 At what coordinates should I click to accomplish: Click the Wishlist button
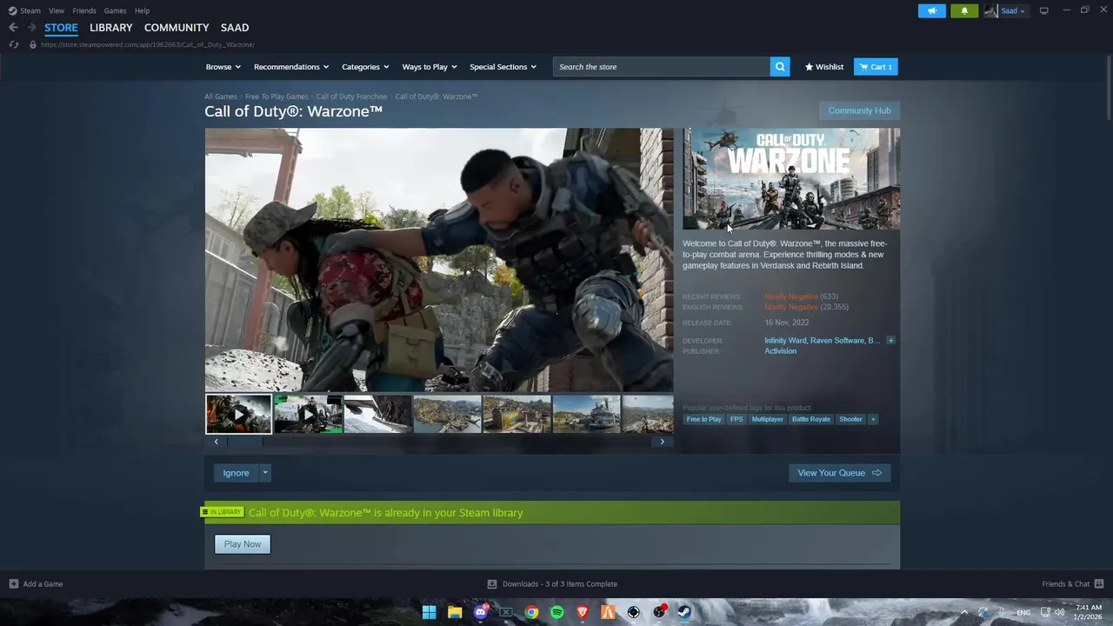coord(824,67)
